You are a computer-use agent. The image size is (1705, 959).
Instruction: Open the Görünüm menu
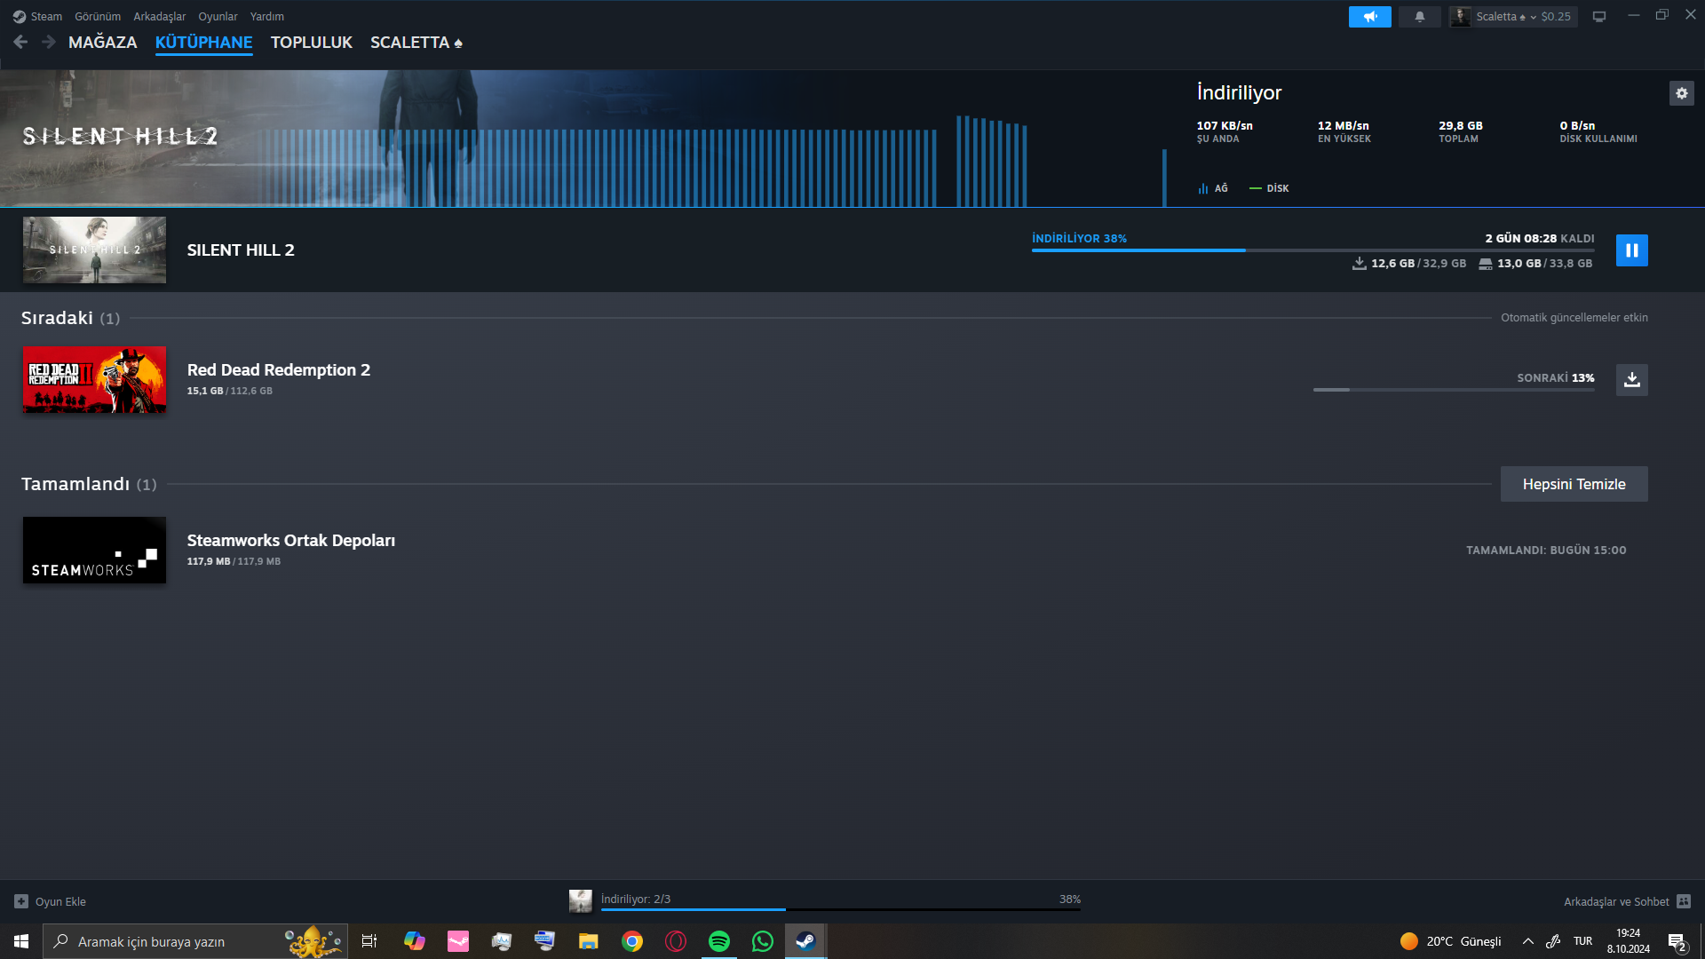[98, 17]
